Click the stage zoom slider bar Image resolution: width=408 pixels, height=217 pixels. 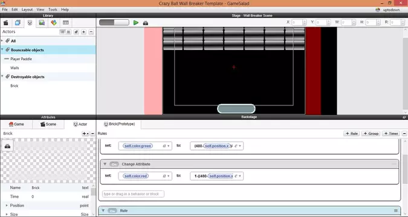[x=114, y=22]
